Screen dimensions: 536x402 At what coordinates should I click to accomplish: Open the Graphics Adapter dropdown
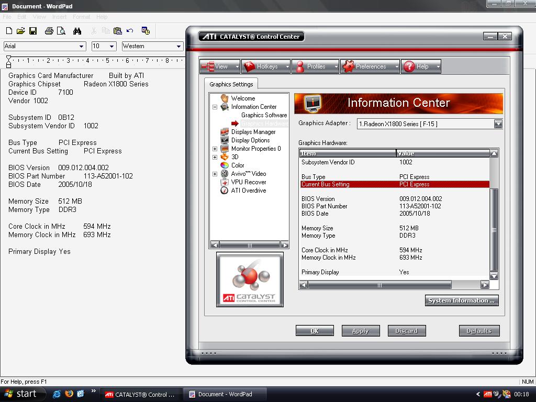point(498,124)
